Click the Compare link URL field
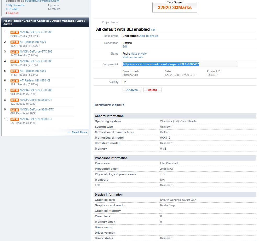The width and height of the screenshot is (259, 241). pos(180,64)
